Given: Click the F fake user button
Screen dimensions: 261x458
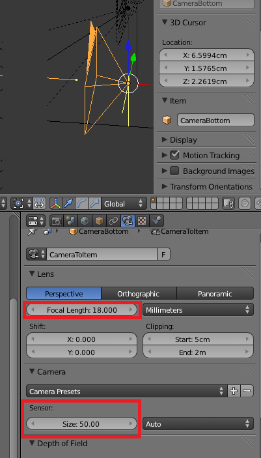Looking at the screenshot, I should pos(164,255).
